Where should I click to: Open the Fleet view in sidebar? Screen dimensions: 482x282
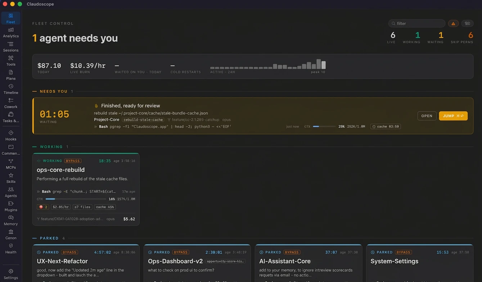11,18
